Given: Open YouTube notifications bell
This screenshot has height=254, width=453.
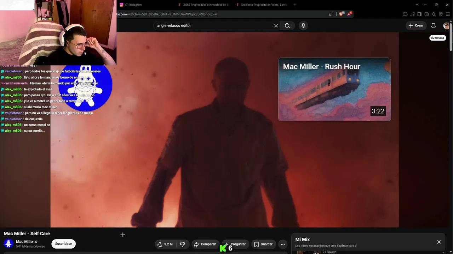Looking at the screenshot, I should pos(433,26).
